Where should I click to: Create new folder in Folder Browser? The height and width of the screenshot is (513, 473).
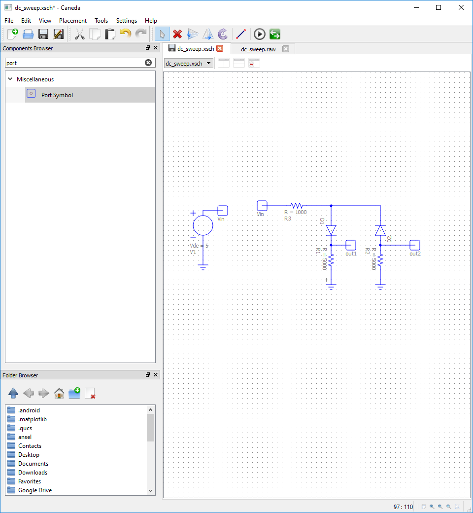click(x=74, y=393)
